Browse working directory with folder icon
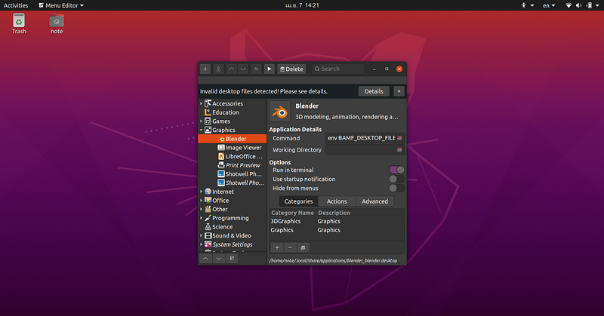 (399, 150)
